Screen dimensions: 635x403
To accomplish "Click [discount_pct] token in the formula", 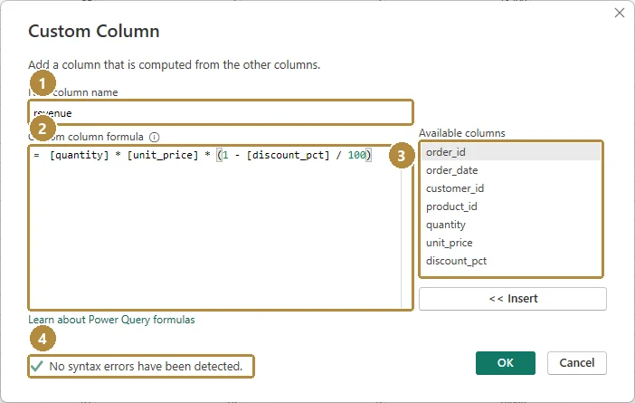I will 288,155.
